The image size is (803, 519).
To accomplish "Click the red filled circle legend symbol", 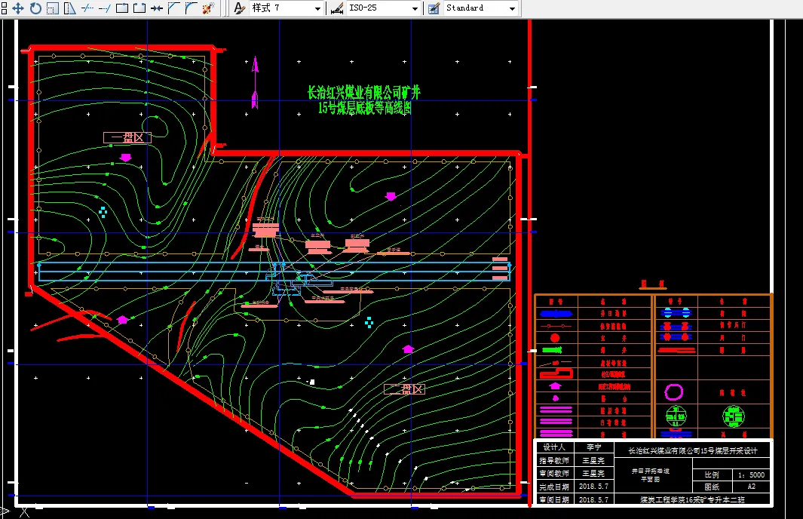I will [x=555, y=338].
